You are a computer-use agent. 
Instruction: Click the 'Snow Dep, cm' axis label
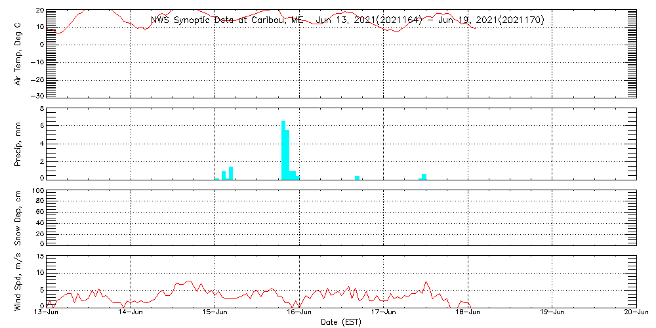click(18, 218)
